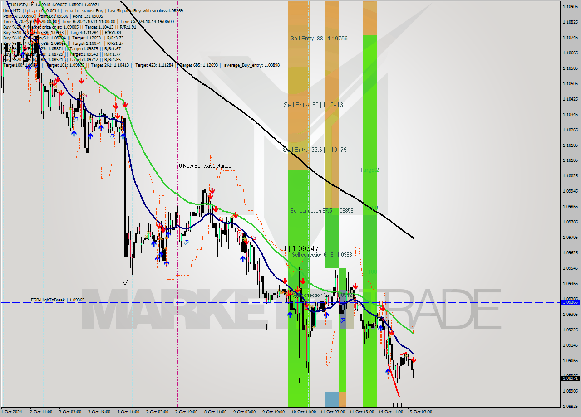Click the EURUSD,H1 symbol title text
The width and height of the screenshot is (581, 417).
(x=21, y=5)
